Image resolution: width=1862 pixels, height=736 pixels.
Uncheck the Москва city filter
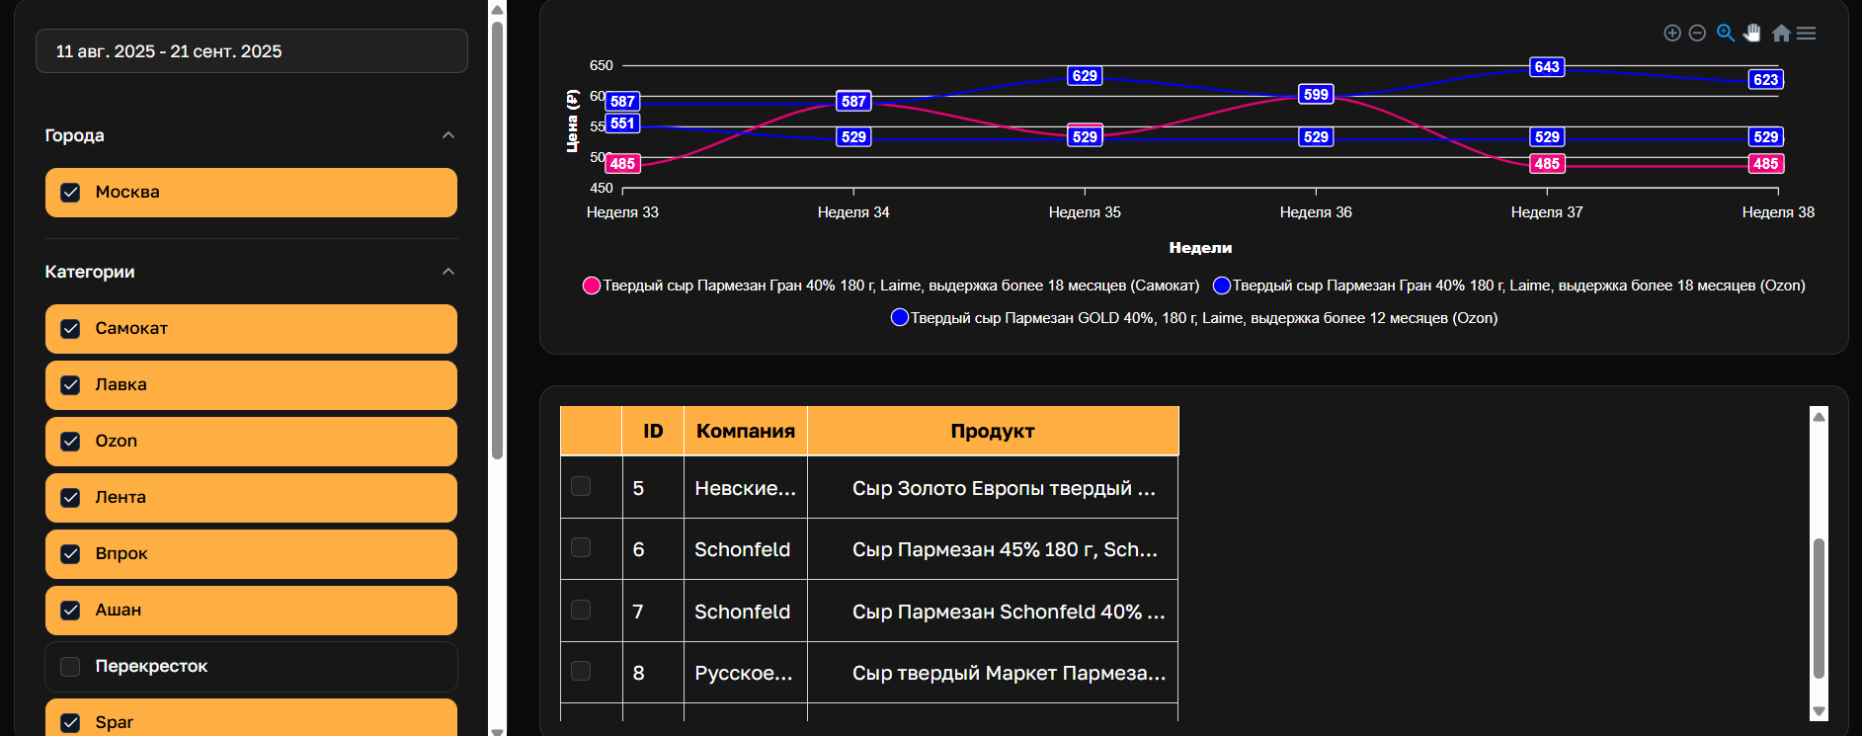click(70, 193)
